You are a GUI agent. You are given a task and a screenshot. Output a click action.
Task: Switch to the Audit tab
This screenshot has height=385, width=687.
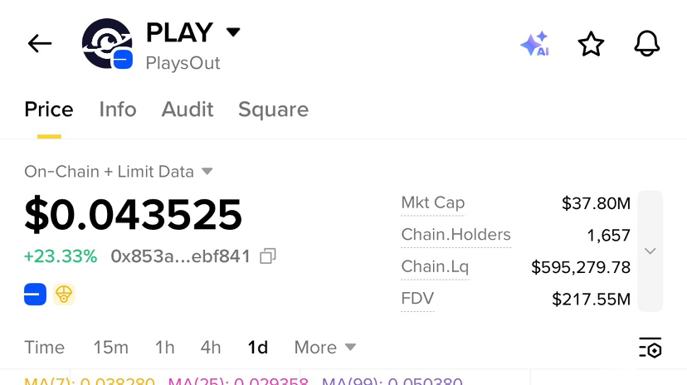188,110
